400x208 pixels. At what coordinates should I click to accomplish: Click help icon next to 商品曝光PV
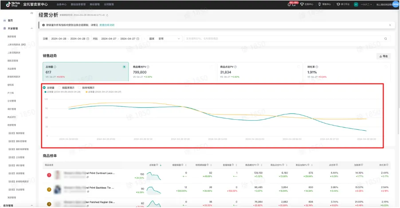[148, 67]
